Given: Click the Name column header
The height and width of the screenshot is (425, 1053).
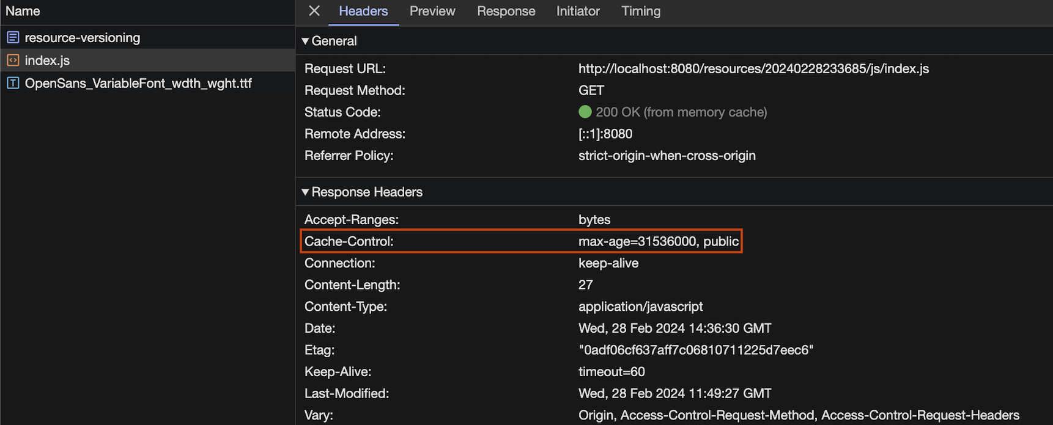Looking at the screenshot, I should coord(23,11).
